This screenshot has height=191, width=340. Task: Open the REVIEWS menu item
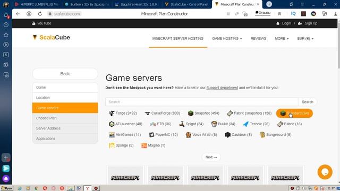click(x=258, y=39)
